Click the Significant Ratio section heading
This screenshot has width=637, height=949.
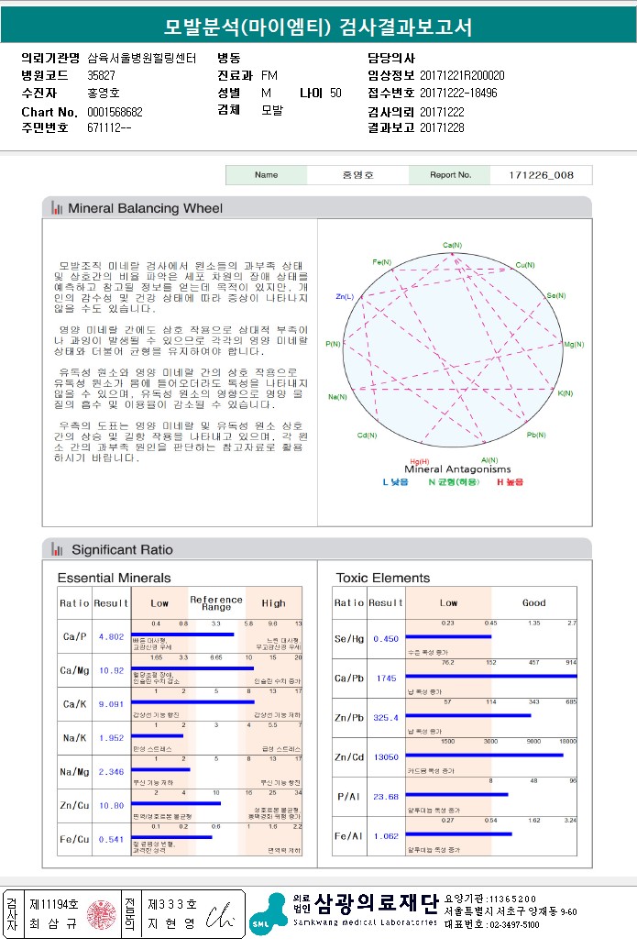click(122, 549)
